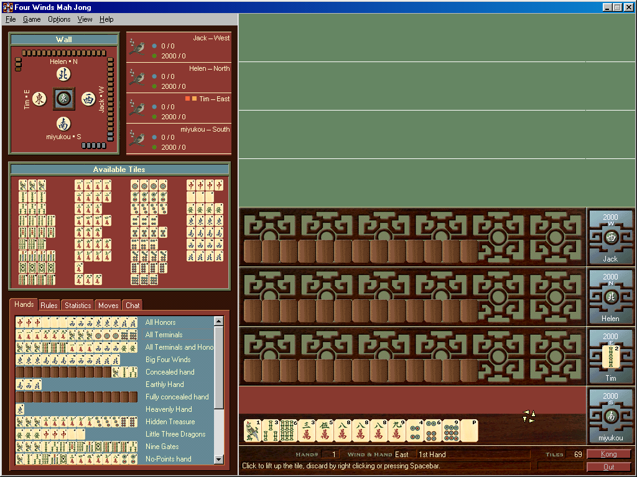The width and height of the screenshot is (637, 477).
Task: Open the Options menu
Action: [x=59, y=19]
